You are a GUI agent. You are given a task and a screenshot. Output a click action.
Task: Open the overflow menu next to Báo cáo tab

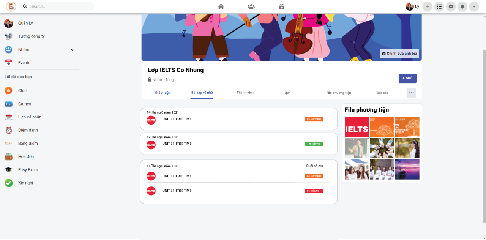point(411,93)
